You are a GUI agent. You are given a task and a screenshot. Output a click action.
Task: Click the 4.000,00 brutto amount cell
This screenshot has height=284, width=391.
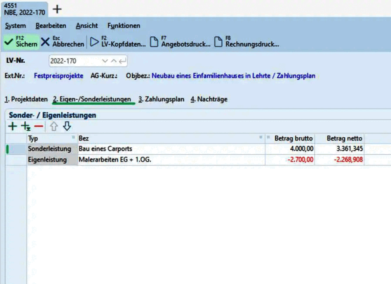[x=290, y=149]
